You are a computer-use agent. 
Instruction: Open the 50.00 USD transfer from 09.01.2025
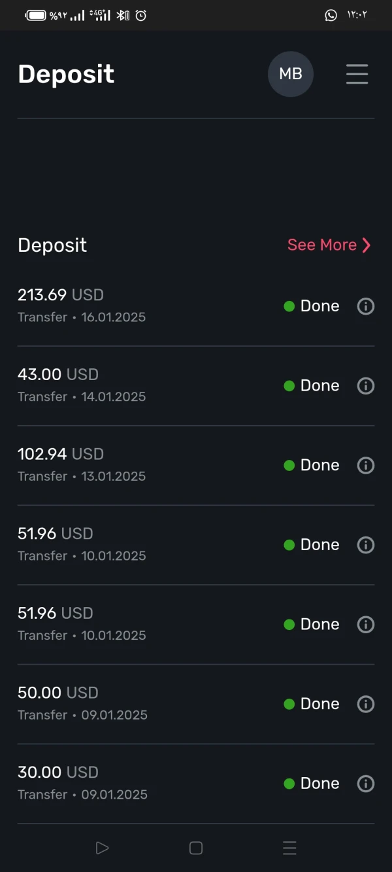(82, 703)
